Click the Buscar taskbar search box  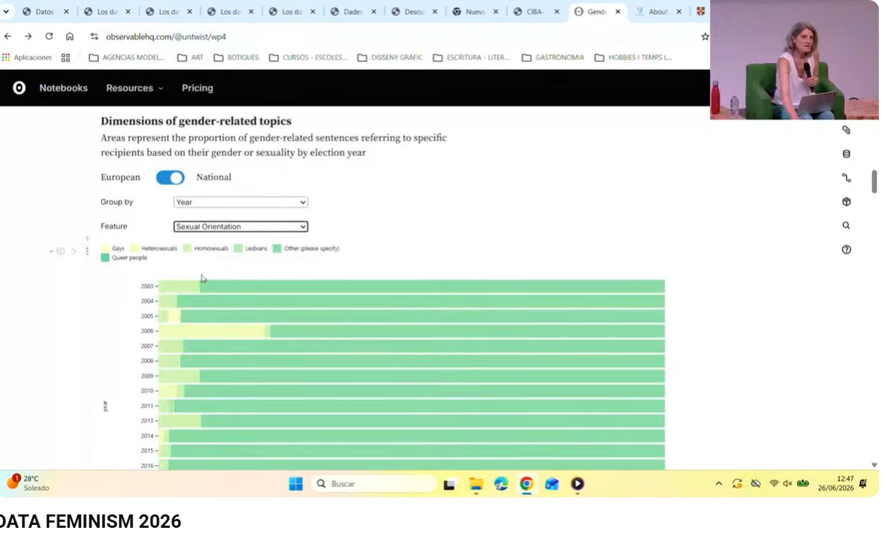374,484
